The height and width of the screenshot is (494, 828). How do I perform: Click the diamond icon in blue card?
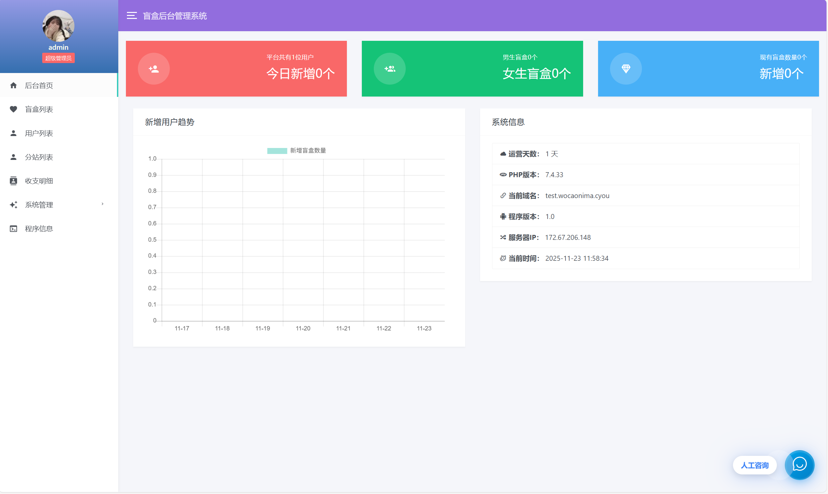(x=626, y=69)
